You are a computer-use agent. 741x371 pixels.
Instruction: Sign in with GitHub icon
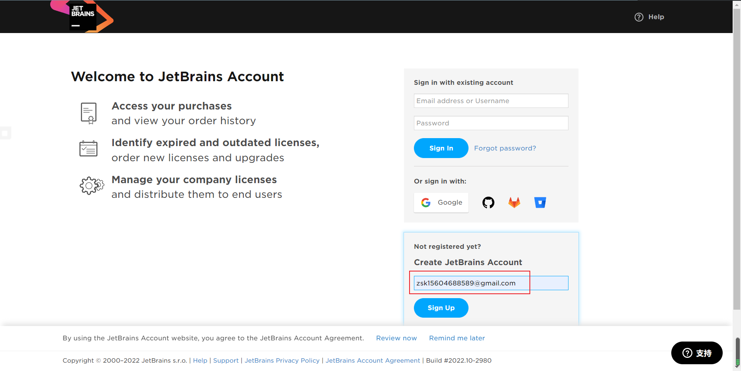tap(488, 203)
